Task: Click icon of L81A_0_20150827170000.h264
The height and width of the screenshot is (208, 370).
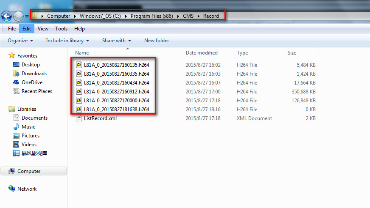Action: 79,100
